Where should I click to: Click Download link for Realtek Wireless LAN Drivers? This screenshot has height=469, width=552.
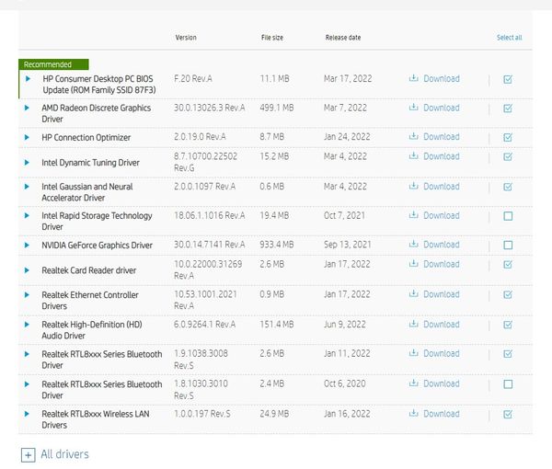442,414
